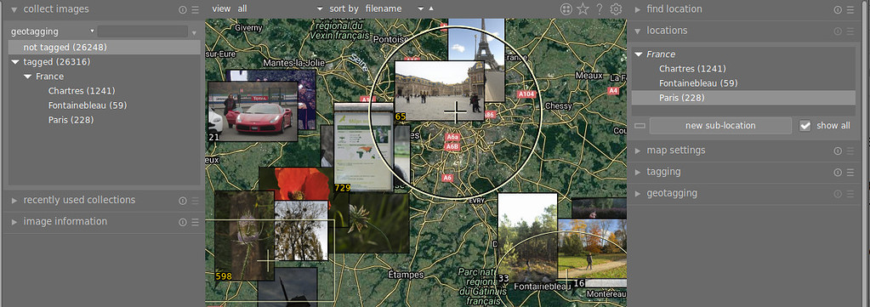Open rule options arrow beside collection field
Image resolution: width=870 pixels, height=307 pixels.
(x=194, y=33)
